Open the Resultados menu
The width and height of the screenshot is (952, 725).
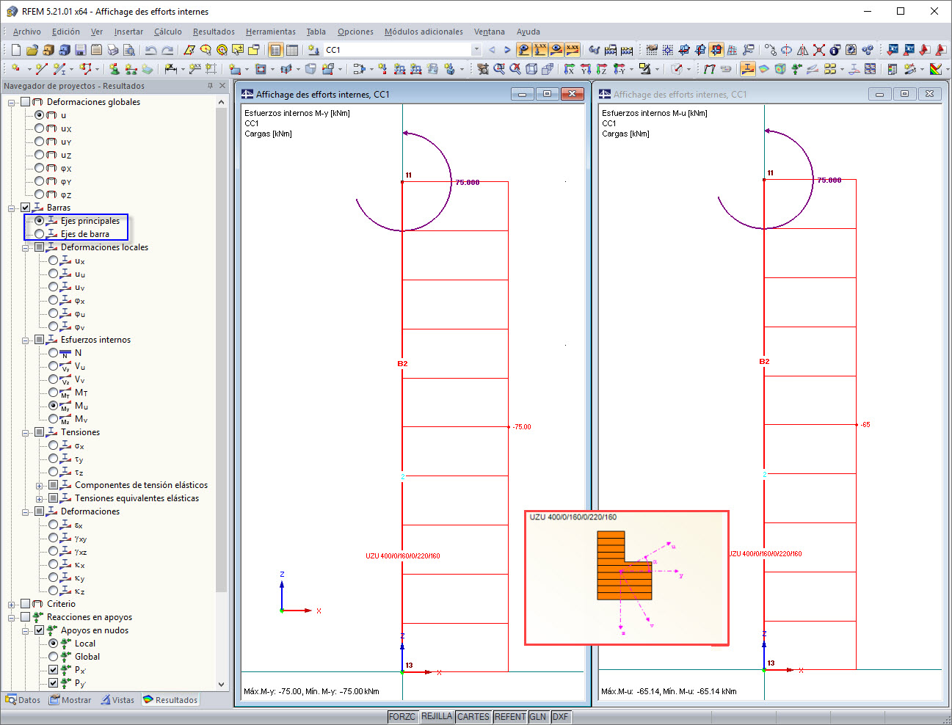(214, 32)
